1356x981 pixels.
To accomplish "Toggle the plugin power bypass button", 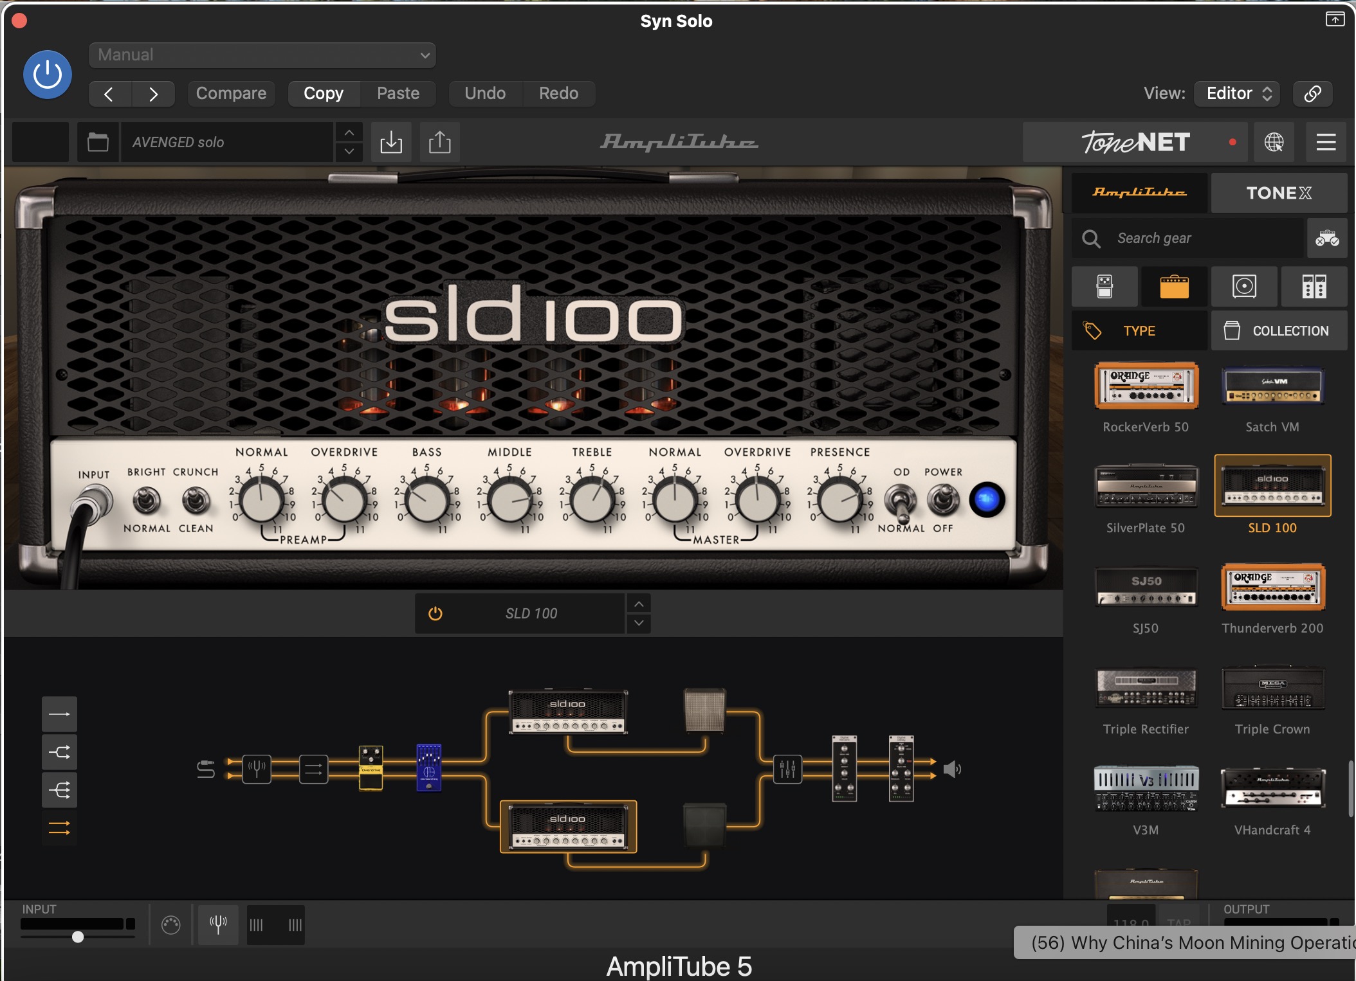I will 48,75.
